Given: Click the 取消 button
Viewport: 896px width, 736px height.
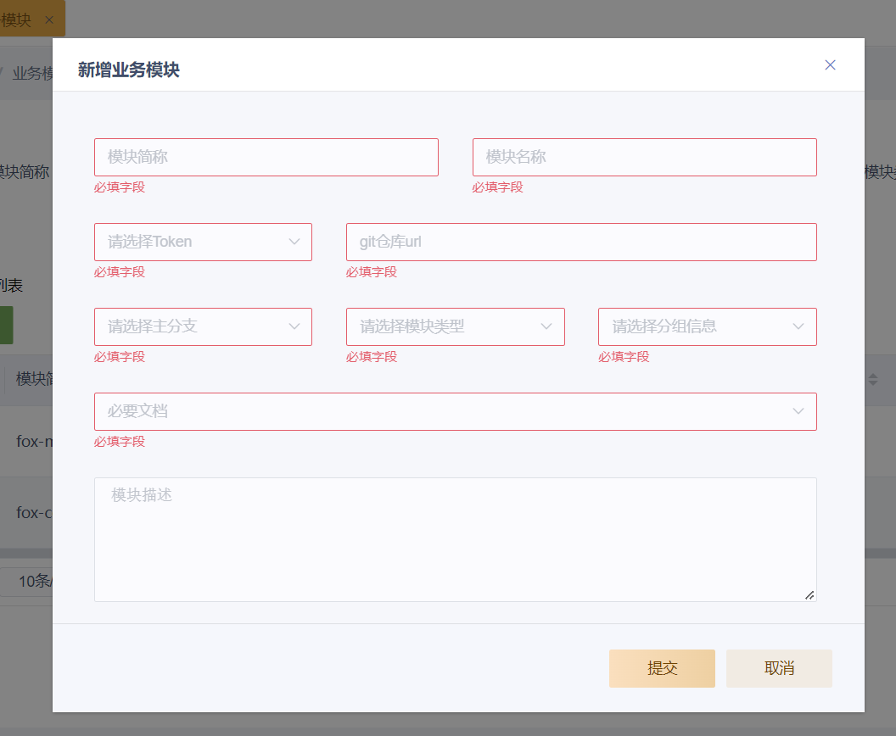Looking at the screenshot, I should (779, 668).
